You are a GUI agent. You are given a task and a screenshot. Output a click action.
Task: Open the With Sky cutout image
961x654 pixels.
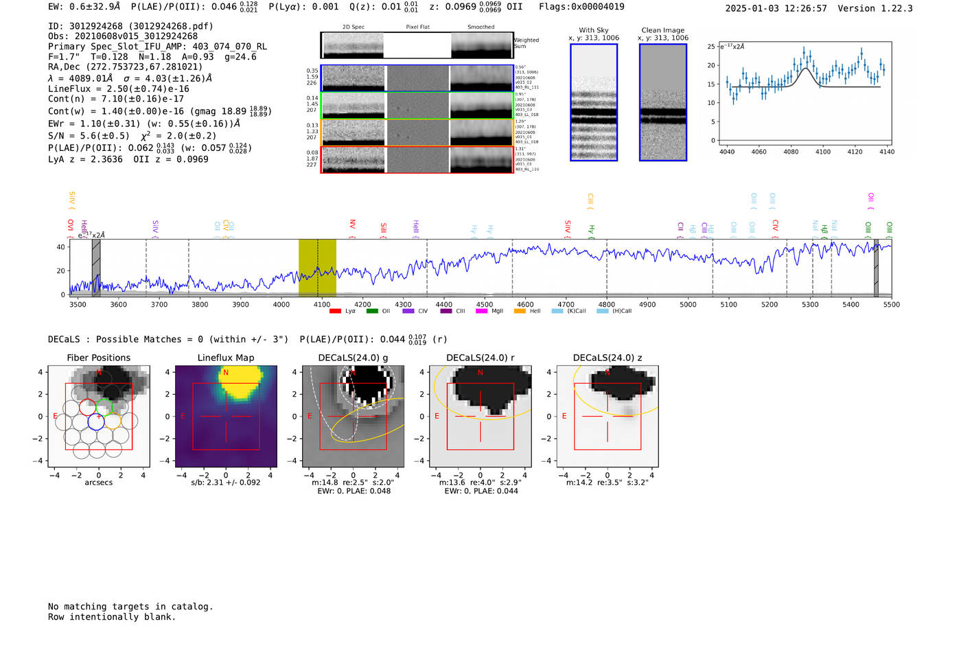click(x=594, y=102)
